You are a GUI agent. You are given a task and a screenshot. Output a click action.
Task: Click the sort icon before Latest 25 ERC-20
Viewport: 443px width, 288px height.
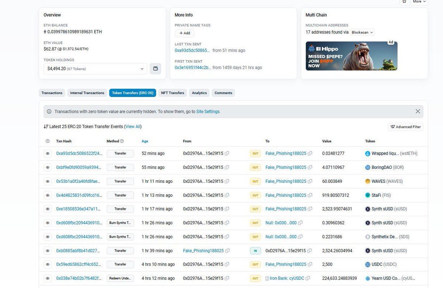click(x=46, y=126)
